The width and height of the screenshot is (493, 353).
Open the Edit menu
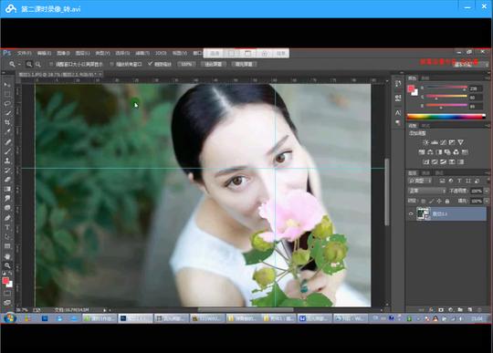pyautogui.click(x=44, y=54)
